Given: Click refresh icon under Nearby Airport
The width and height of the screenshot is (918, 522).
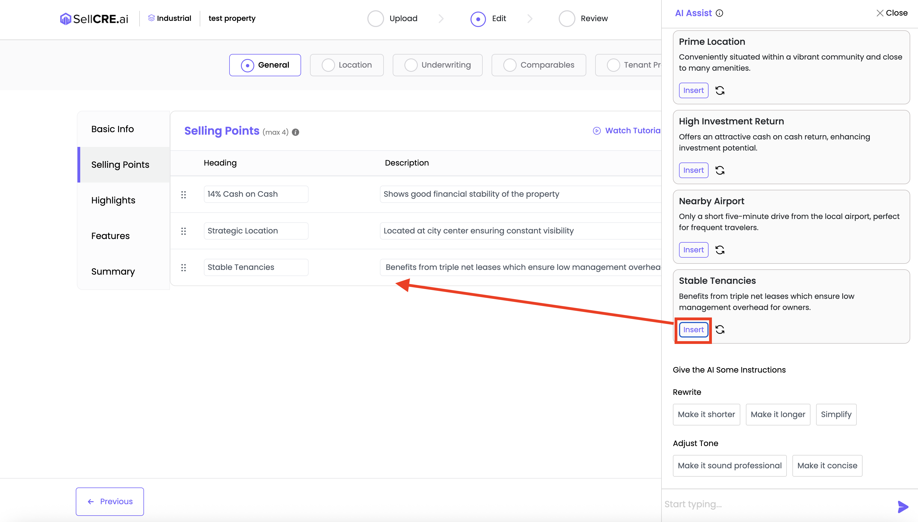Looking at the screenshot, I should [x=719, y=250].
